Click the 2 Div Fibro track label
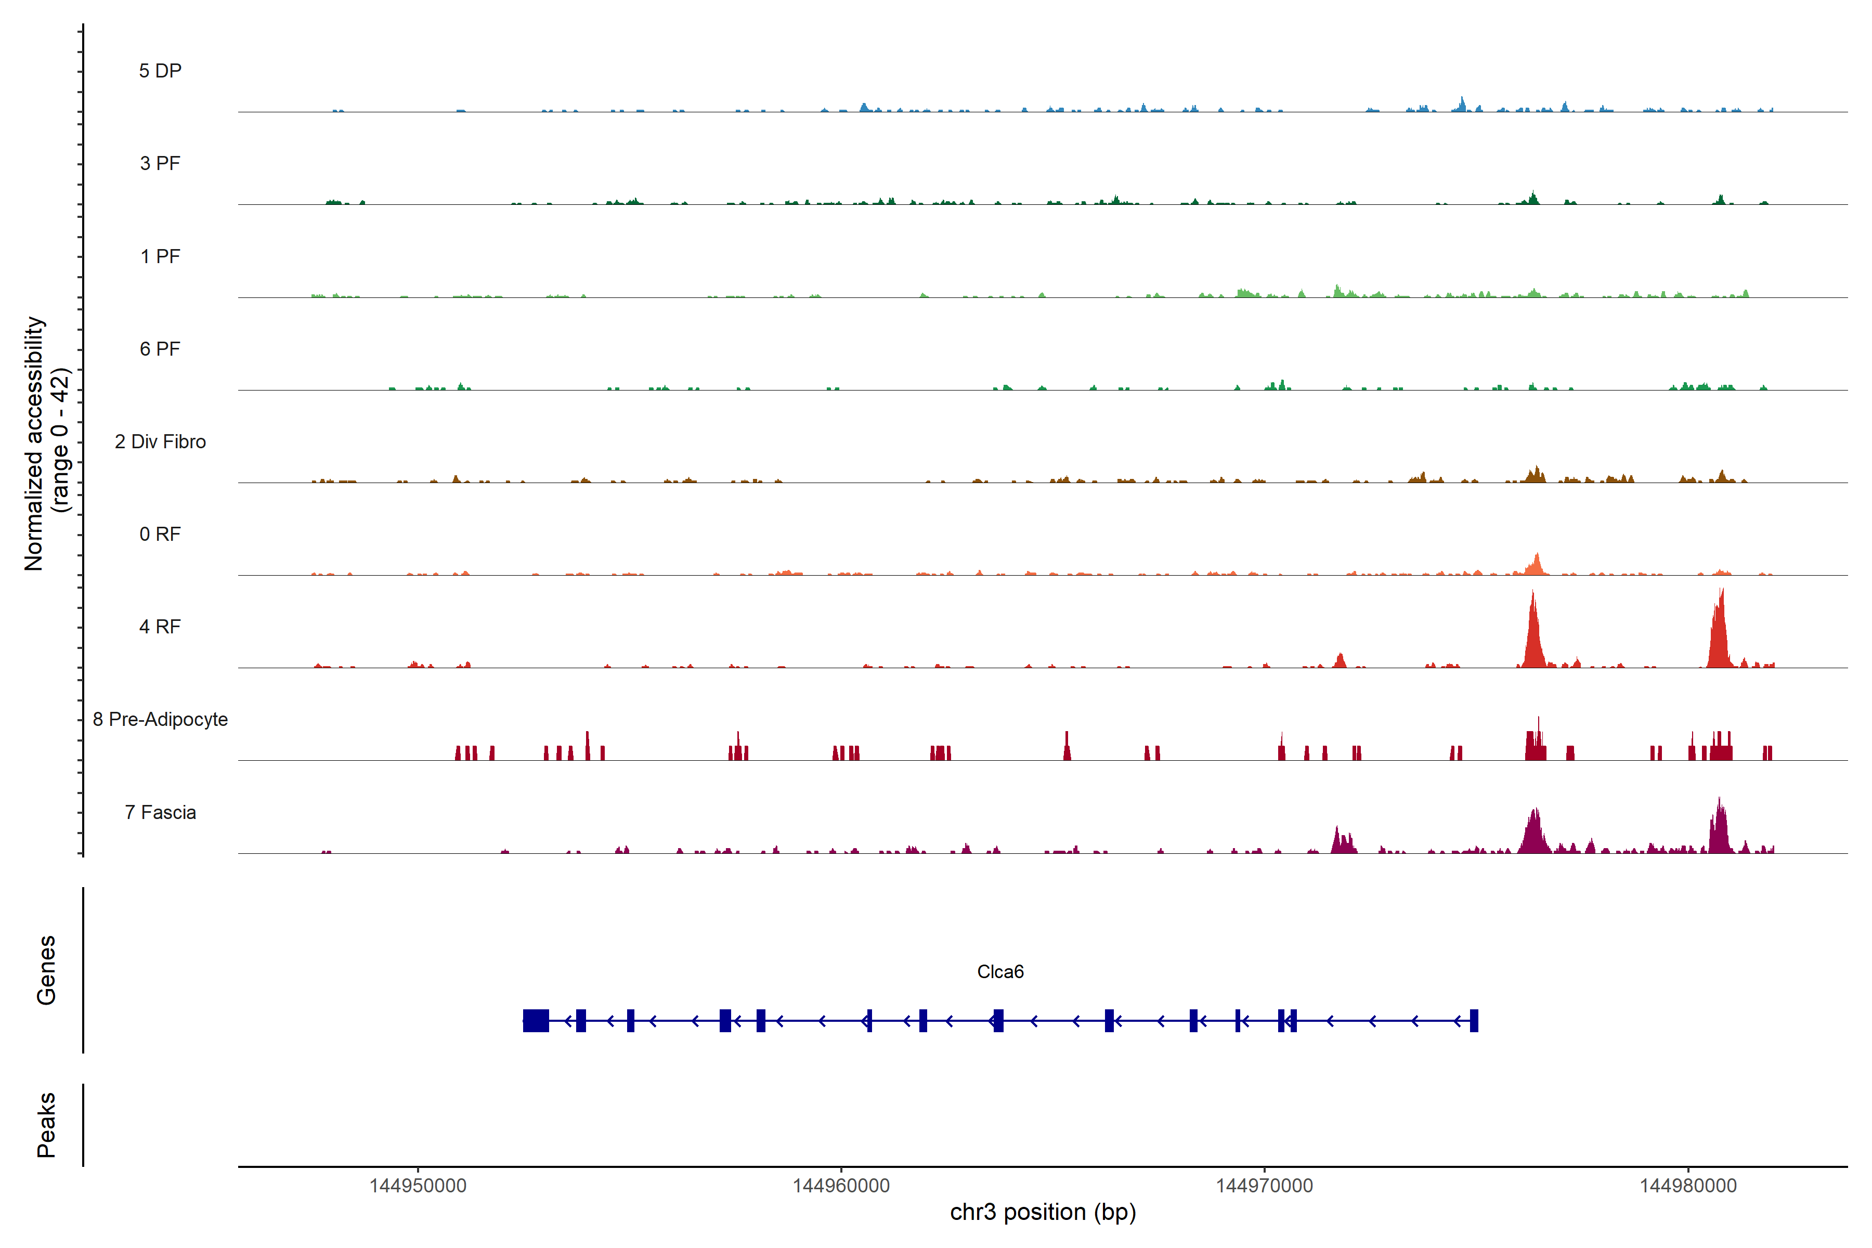This screenshot has height=1248, width=1872. [x=160, y=441]
